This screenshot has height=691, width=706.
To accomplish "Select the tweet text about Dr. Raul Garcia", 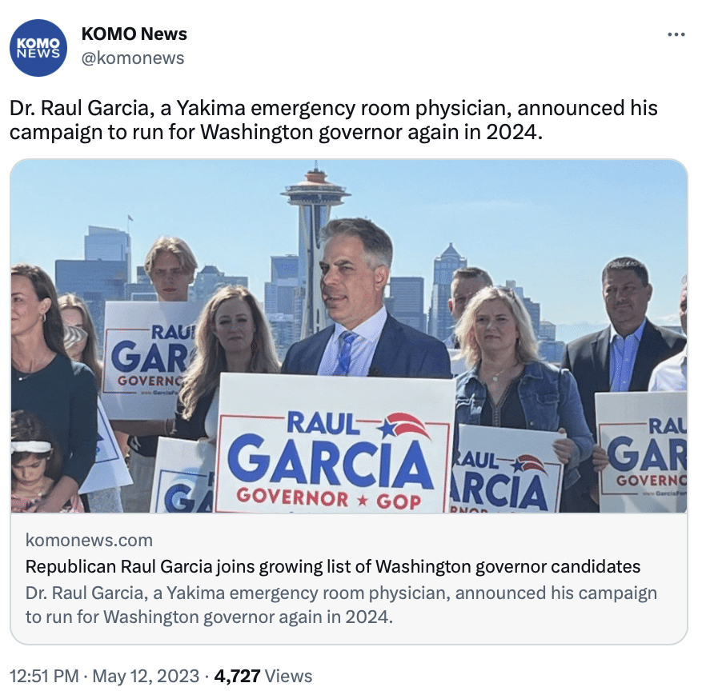I will [x=334, y=120].
